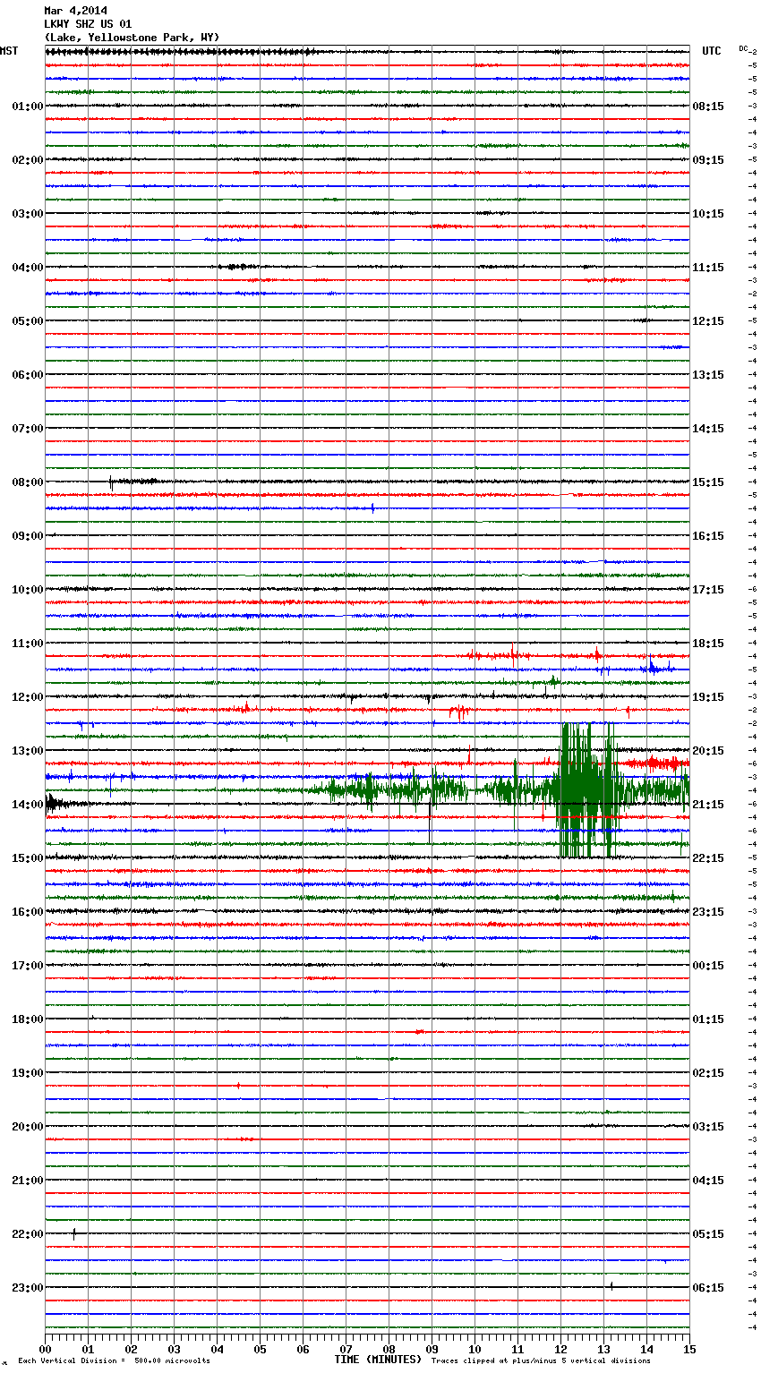Click the 04:15 UTC time label

click(x=708, y=1181)
